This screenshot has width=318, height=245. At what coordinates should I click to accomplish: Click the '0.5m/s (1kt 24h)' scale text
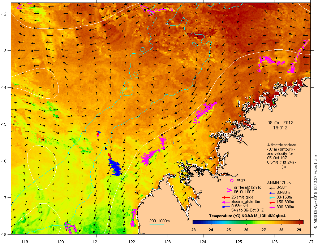(x=282, y=162)
